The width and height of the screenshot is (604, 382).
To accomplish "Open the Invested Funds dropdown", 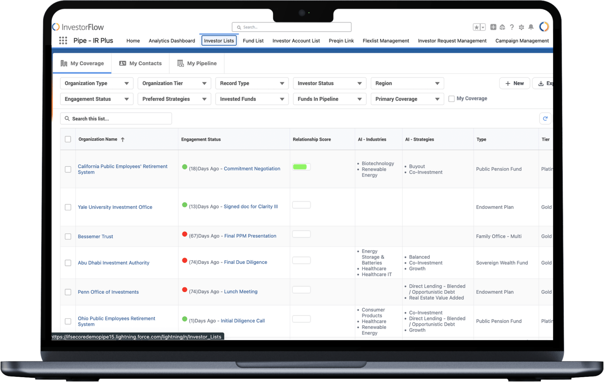I will (252, 99).
